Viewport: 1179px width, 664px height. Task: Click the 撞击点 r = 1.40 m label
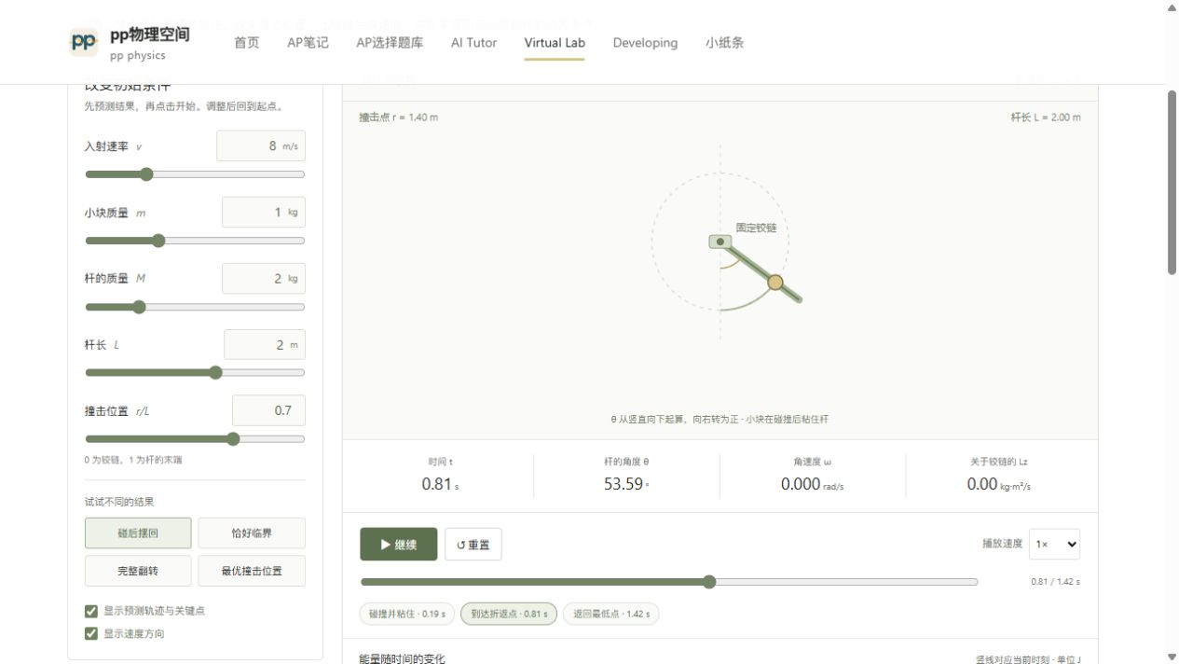pyautogui.click(x=399, y=118)
